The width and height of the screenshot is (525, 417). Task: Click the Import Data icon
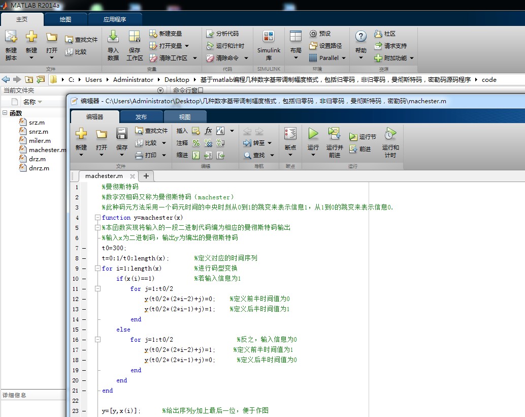(x=113, y=37)
